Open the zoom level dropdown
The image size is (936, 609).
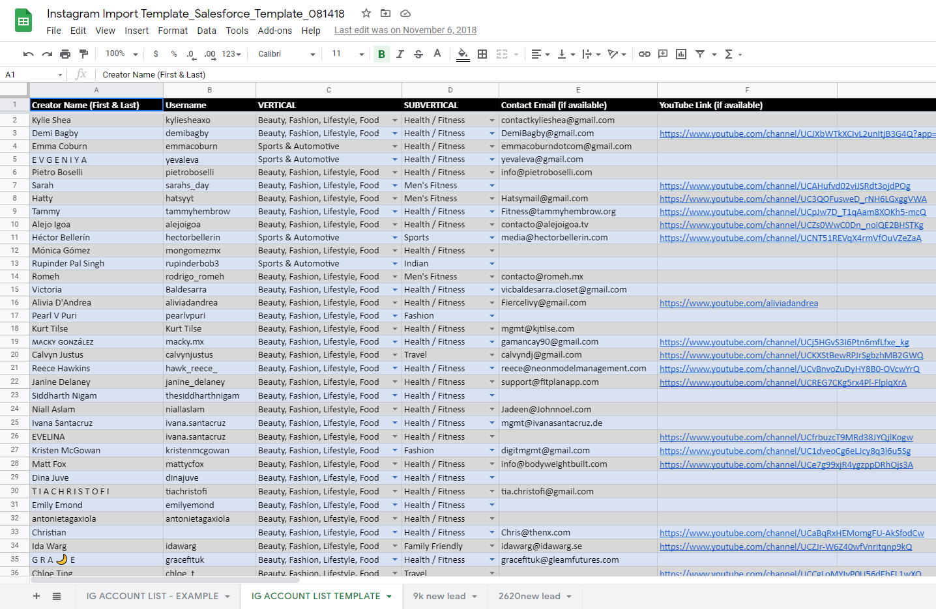pos(122,54)
